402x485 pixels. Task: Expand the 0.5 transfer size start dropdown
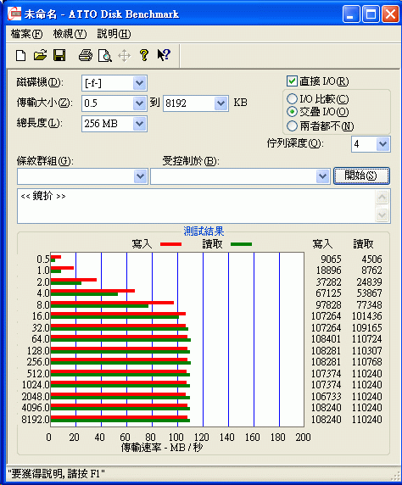click(140, 103)
